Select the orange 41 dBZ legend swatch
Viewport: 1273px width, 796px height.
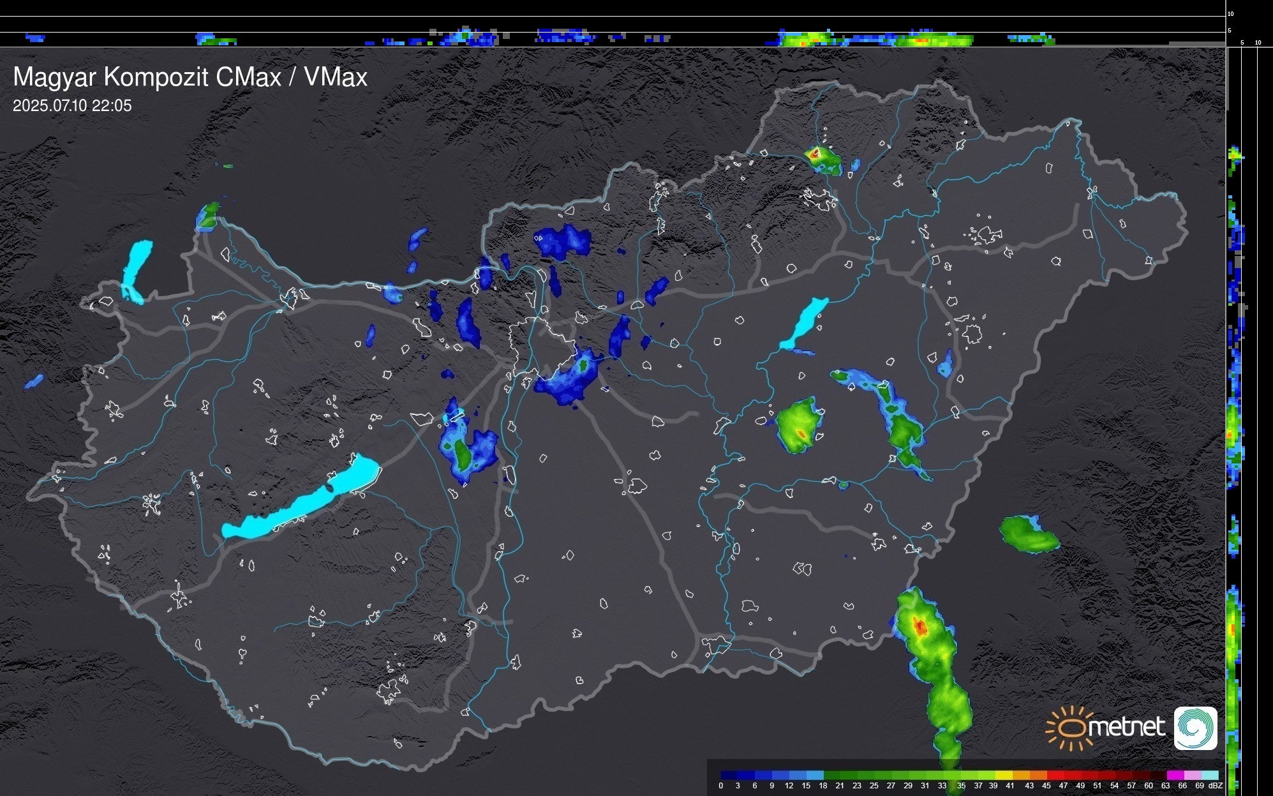(x=1020, y=775)
